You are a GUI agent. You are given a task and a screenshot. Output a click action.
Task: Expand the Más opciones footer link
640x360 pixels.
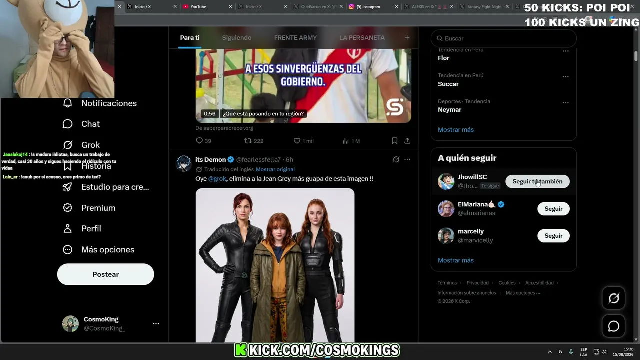(523, 293)
